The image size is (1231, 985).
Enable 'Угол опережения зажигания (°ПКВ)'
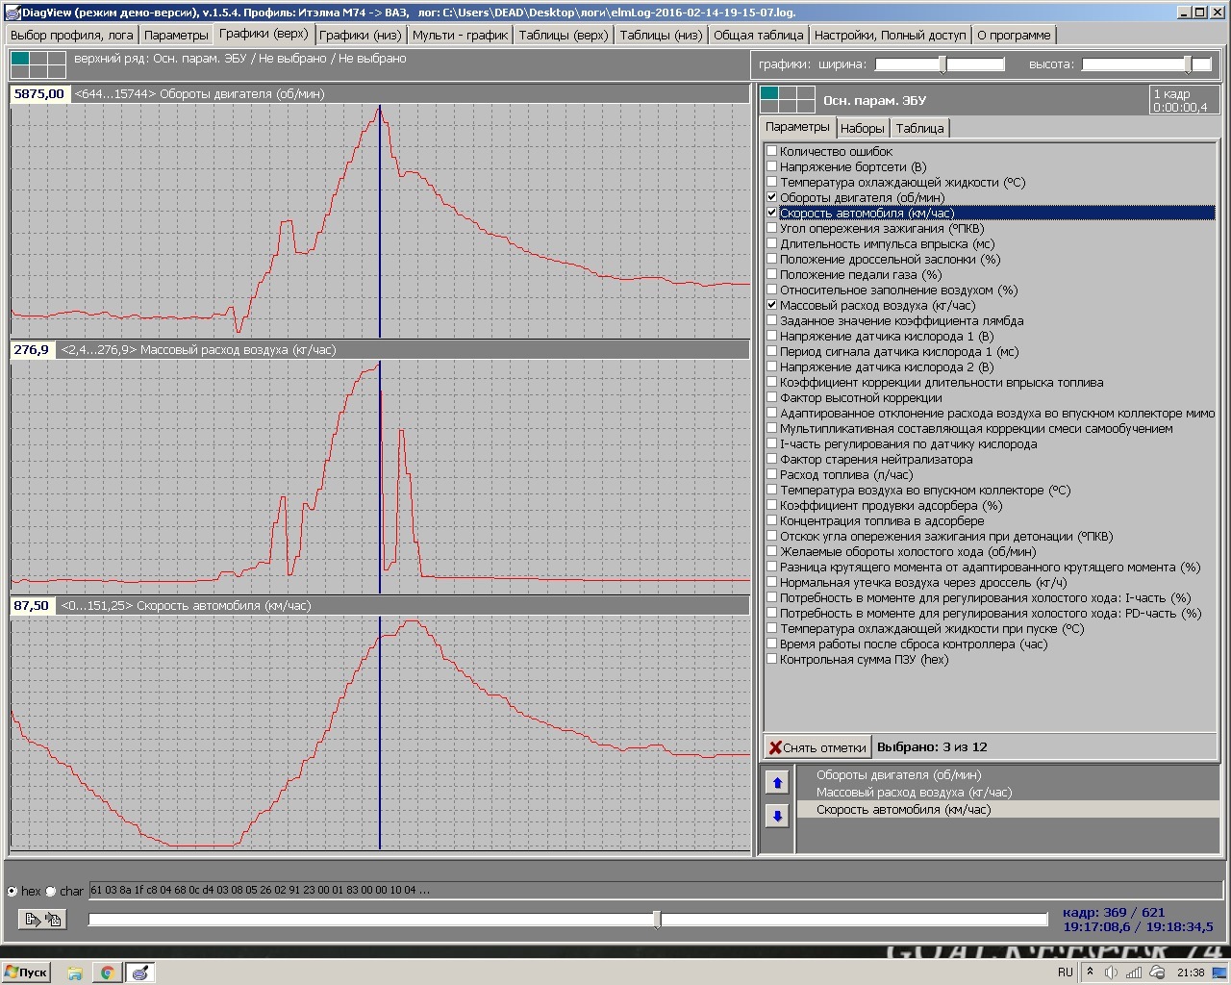coord(771,228)
